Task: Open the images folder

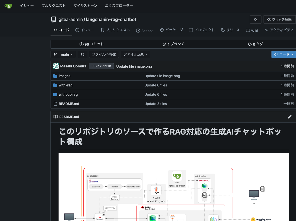Action: 64,76
